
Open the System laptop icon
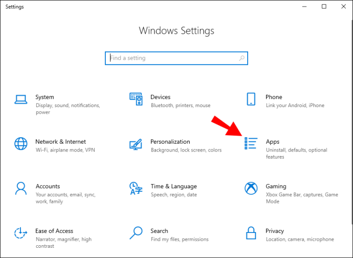pyautogui.click(x=21, y=99)
